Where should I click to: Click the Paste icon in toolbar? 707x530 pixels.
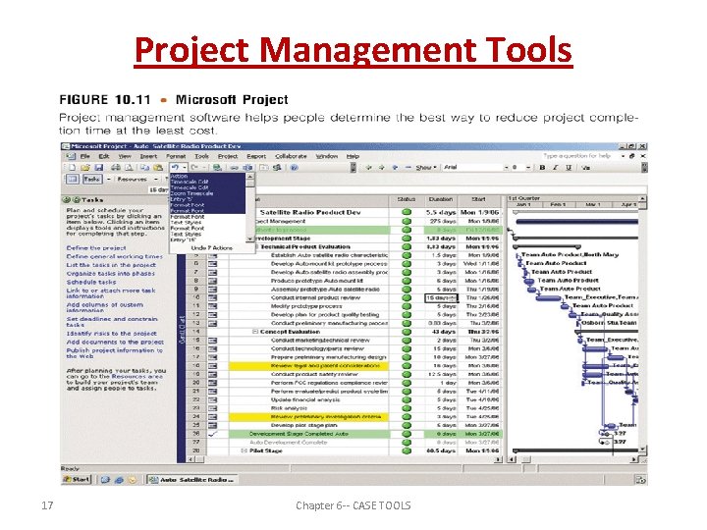pyautogui.click(x=158, y=168)
